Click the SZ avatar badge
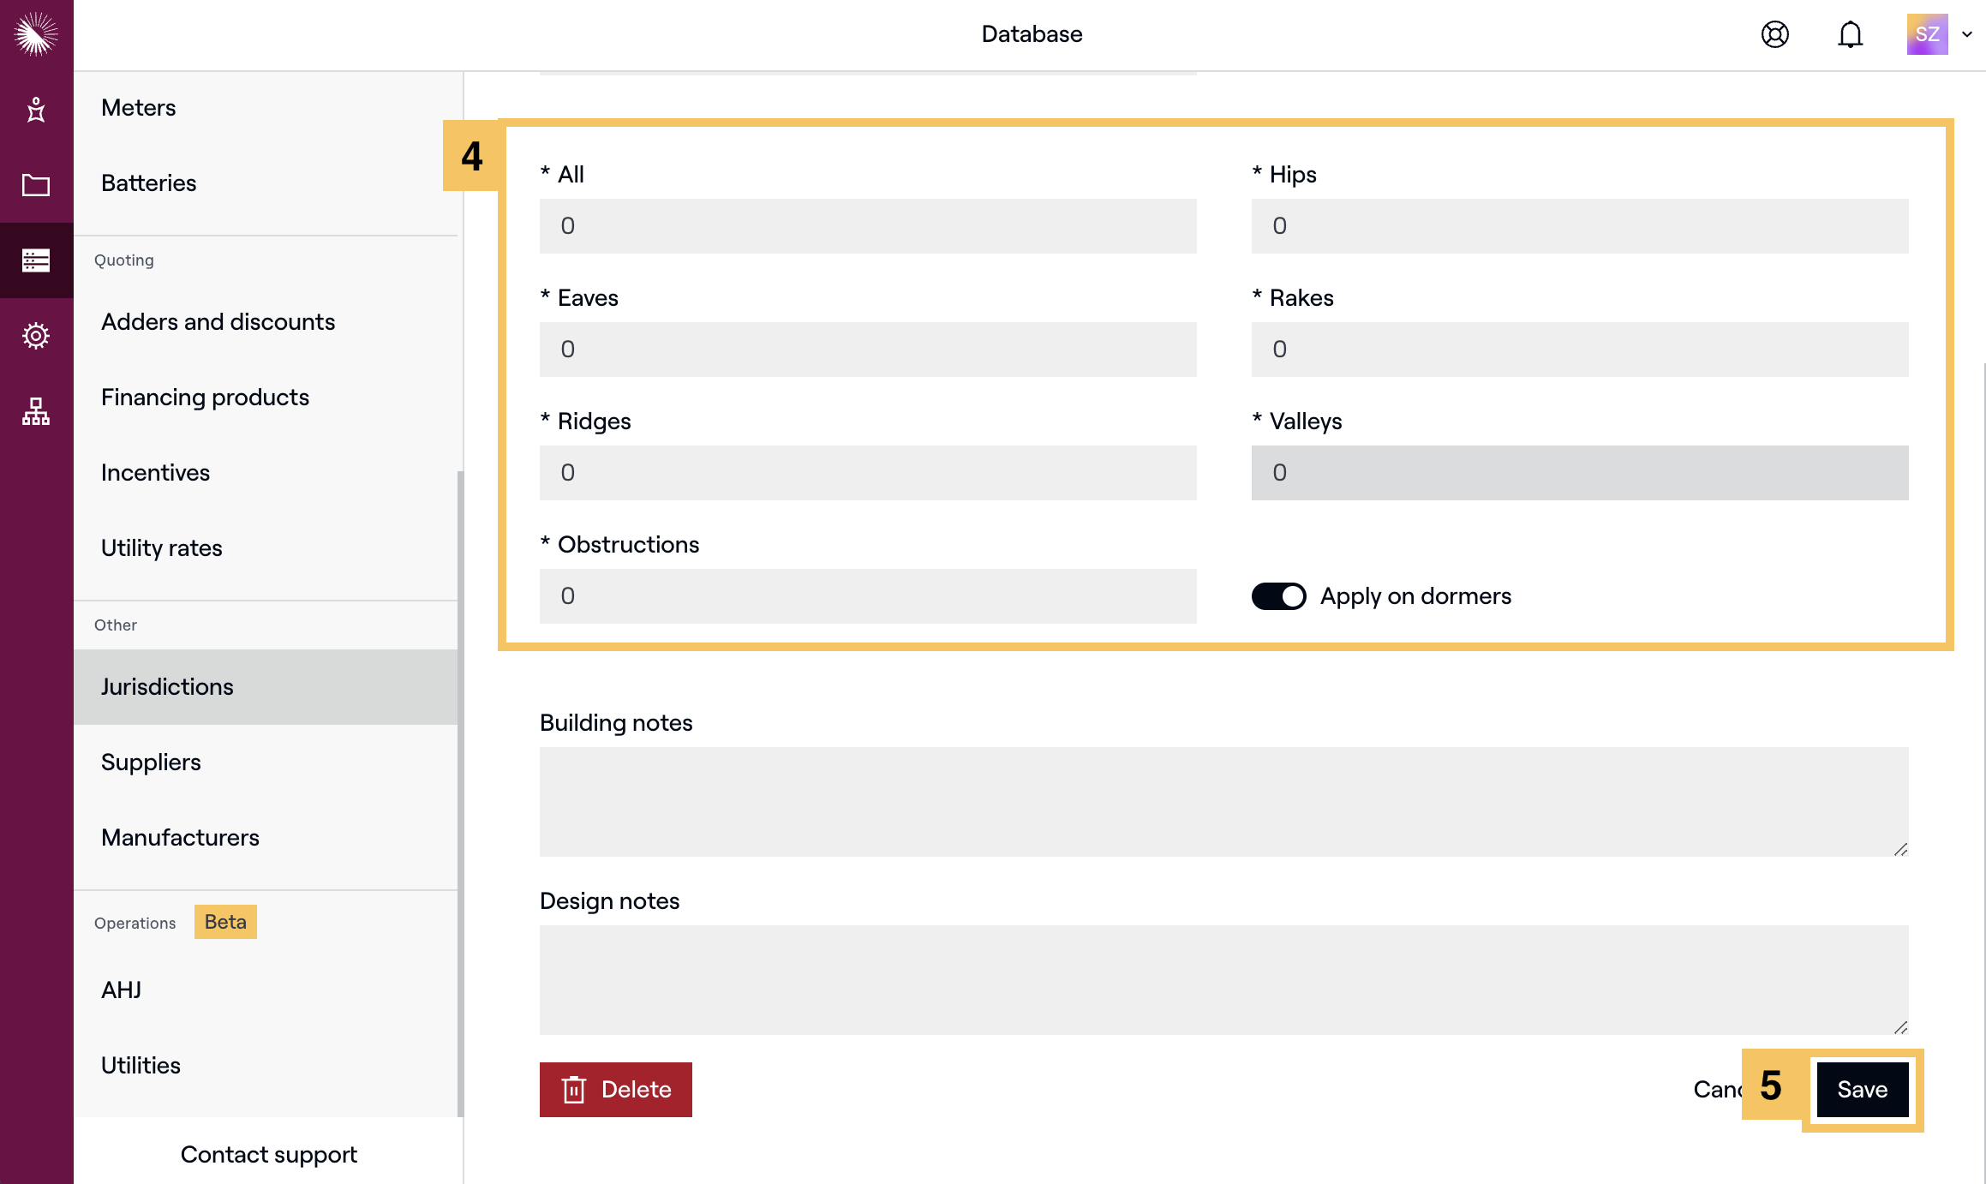The height and width of the screenshot is (1184, 1986). tap(1927, 34)
